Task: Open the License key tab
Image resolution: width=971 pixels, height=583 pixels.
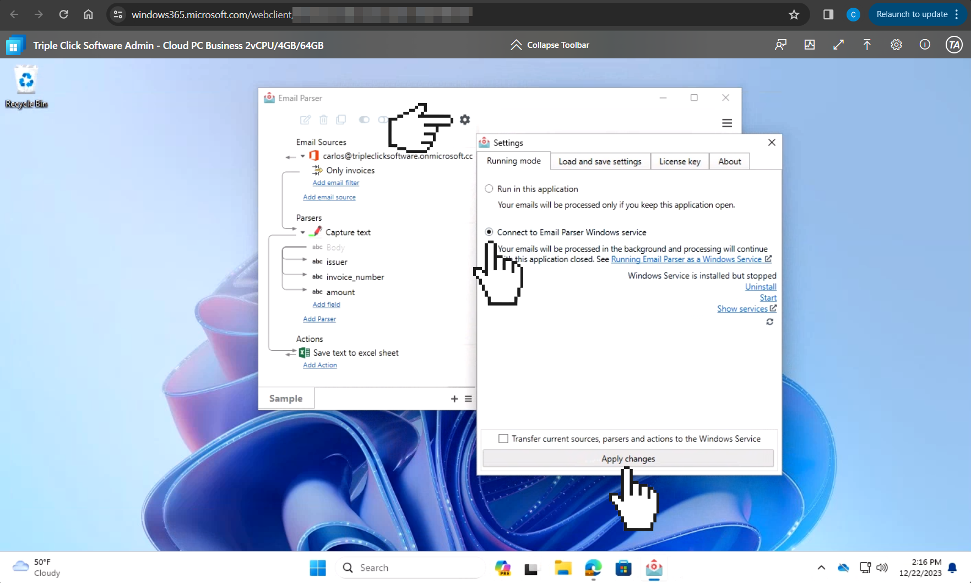Action: (680, 161)
